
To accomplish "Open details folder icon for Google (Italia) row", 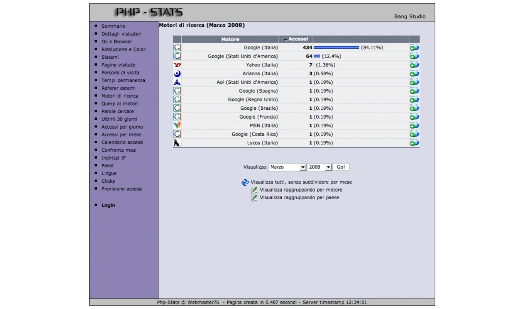I will click(x=414, y=48).
